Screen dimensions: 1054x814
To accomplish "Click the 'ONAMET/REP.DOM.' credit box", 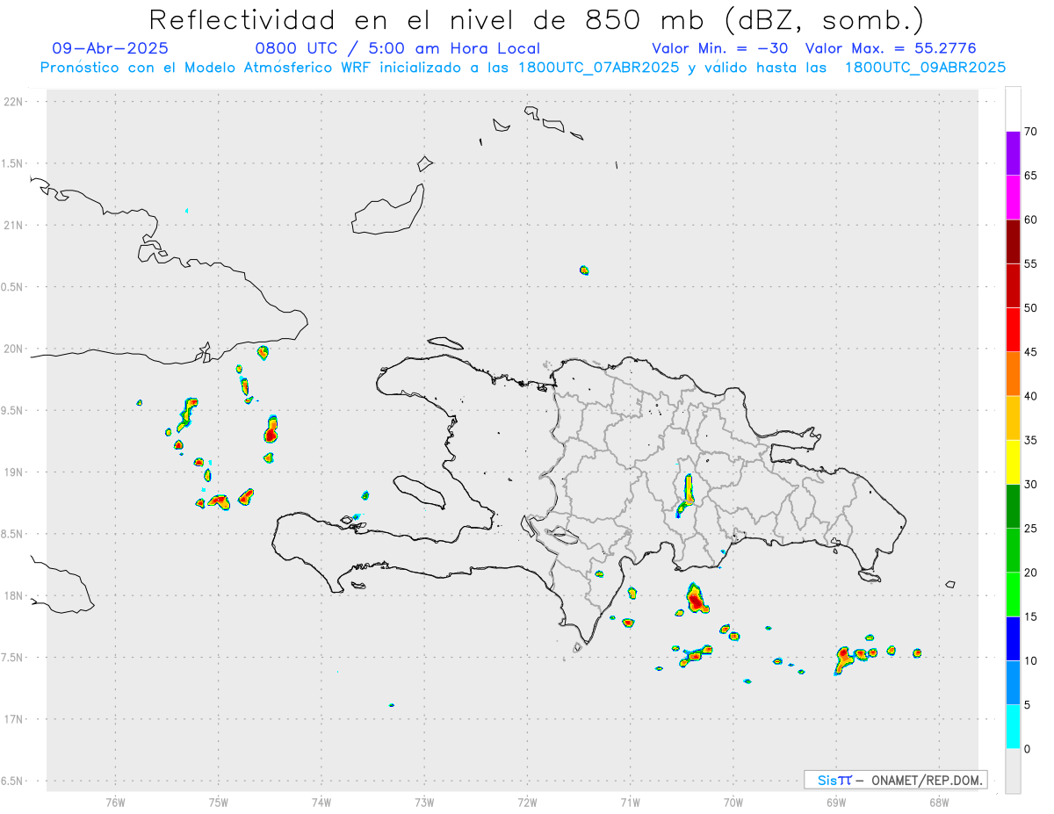I will pyautogui.click(x=895, y=780).
